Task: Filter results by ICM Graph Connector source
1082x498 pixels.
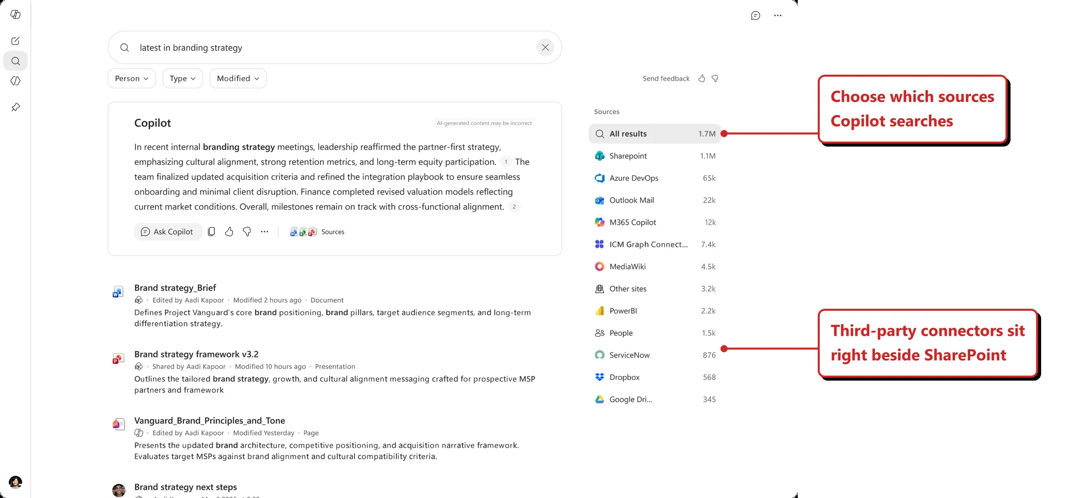Action: (655, 244)
